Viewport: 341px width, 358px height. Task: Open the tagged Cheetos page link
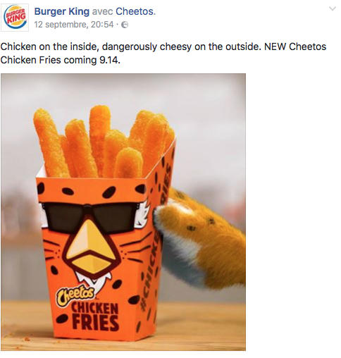[x=135, y=11]
